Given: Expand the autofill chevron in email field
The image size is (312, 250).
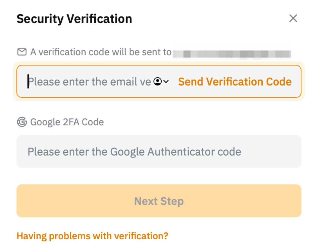Looking at the screenshot, I should pyautogui.click(x=166, y=82).
